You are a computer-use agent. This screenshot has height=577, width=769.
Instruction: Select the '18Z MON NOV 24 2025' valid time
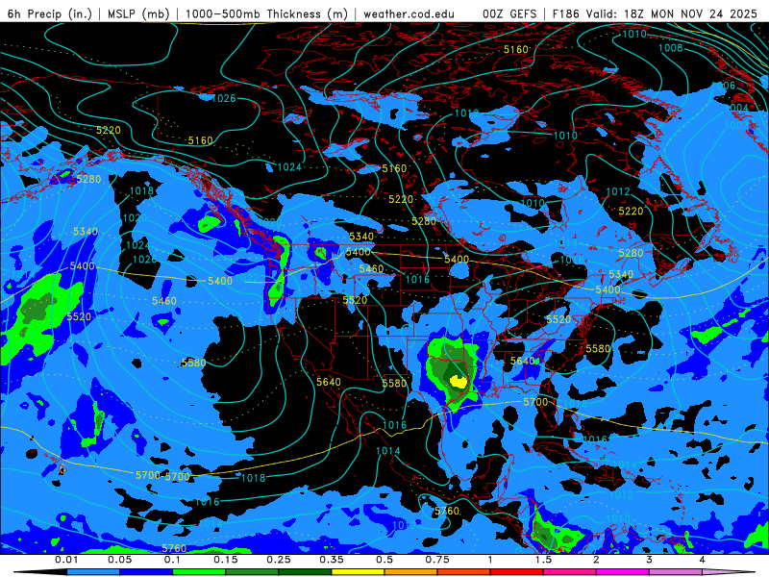click(690, 13)
